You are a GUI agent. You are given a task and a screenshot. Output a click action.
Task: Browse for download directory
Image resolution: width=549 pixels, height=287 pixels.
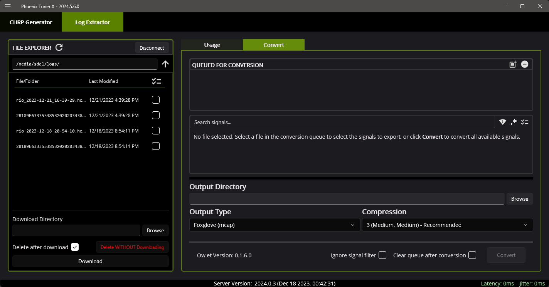(155, 230)
